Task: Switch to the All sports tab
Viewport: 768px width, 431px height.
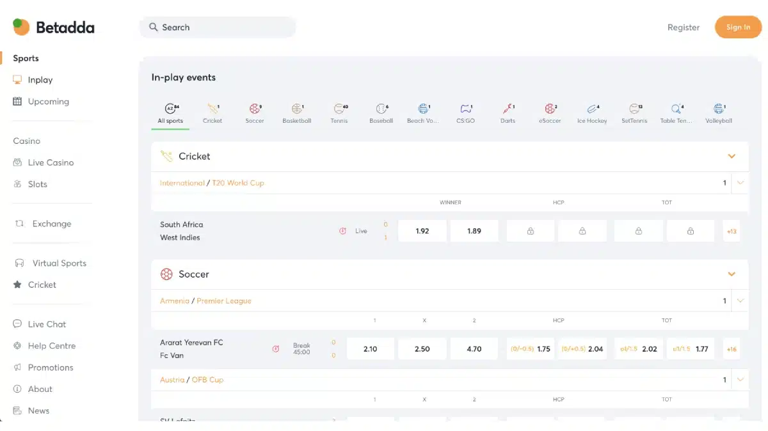Action: (x=170, y=113)
